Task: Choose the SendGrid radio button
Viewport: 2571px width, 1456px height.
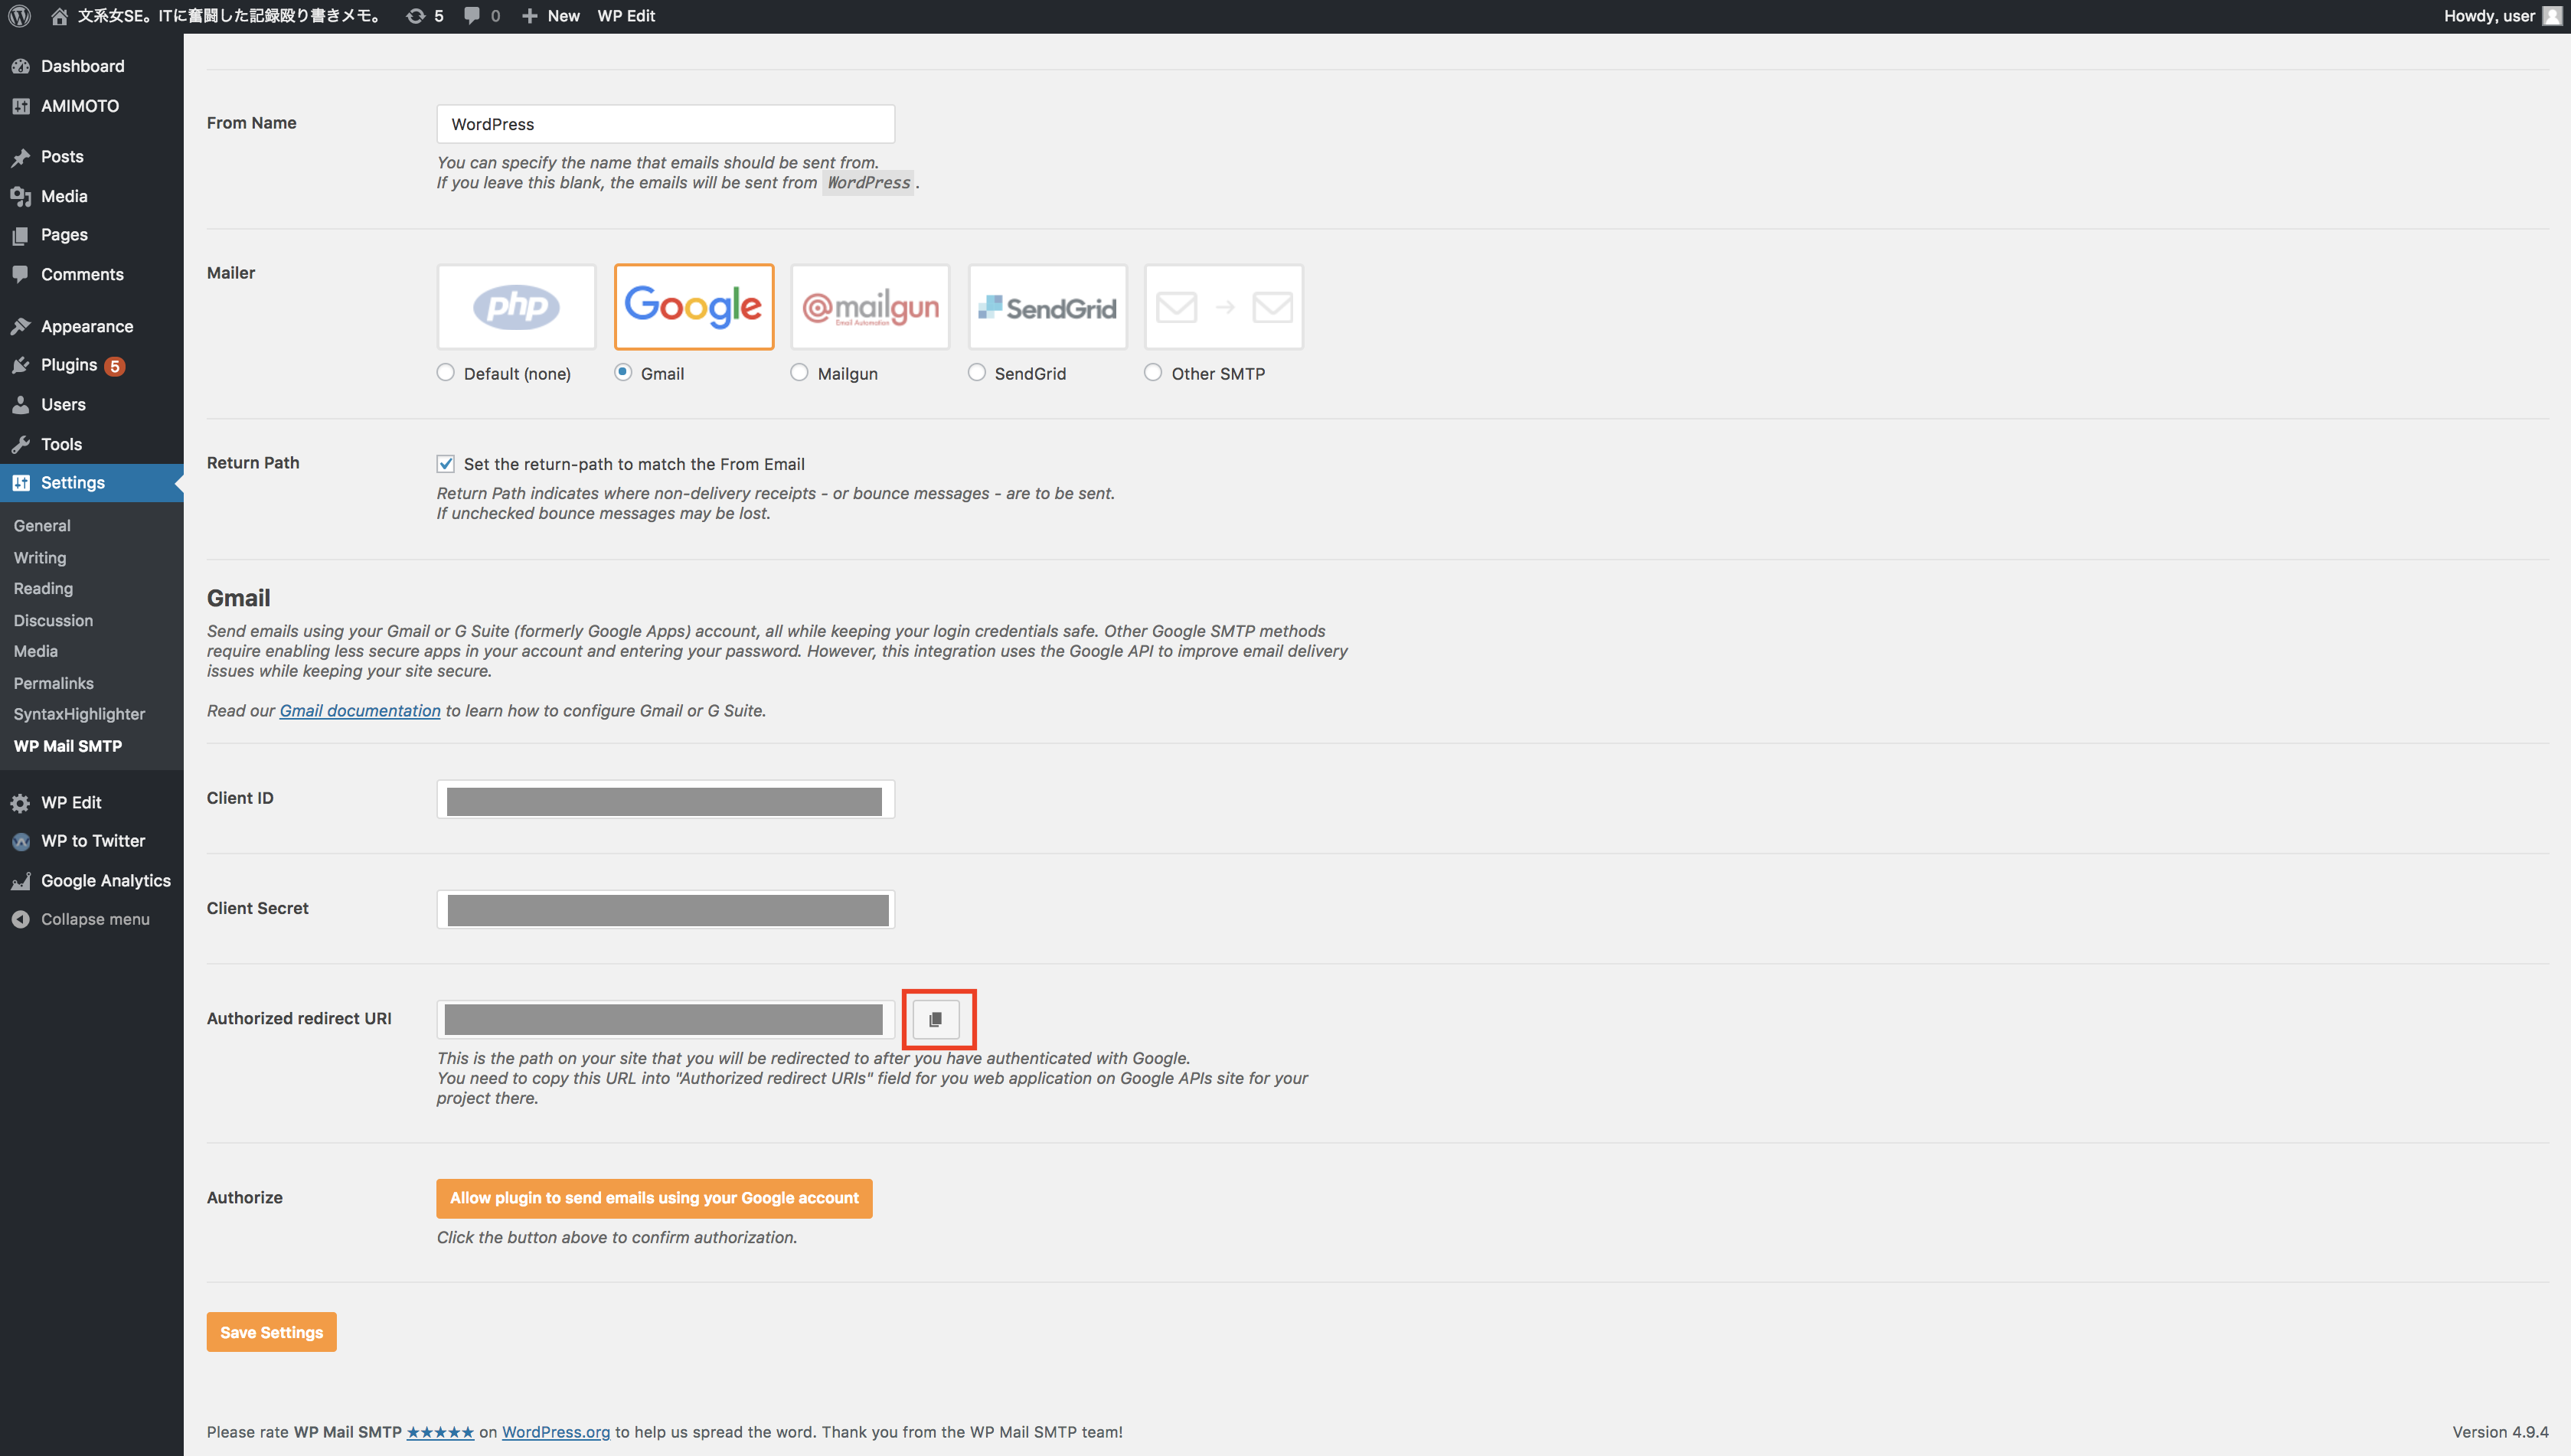Action: (977, 372)
